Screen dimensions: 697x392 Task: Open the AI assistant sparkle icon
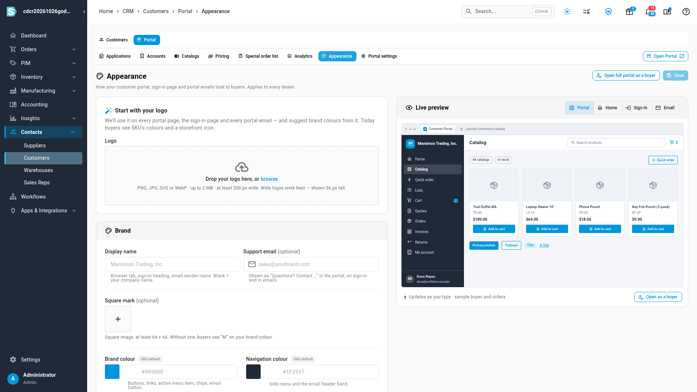(x=567, y=12)
